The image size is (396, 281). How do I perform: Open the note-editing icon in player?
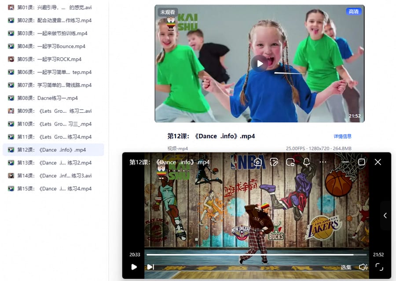tap(274, 162)
